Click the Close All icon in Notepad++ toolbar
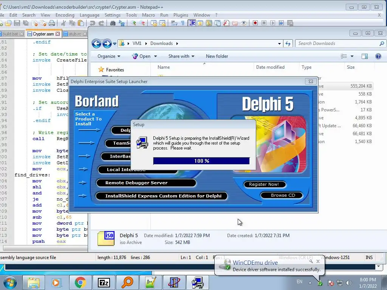Image resolution: width=387 pixels, height=290 pixels. [x=43, y=23]
